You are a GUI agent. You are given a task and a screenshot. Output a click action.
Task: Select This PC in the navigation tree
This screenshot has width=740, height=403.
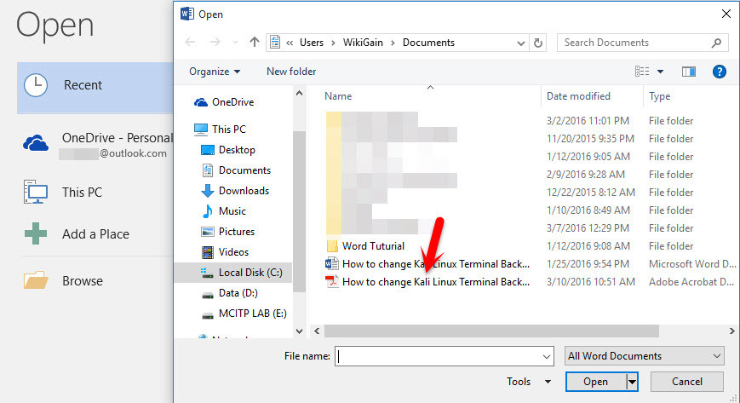click(x=220, y=129)
